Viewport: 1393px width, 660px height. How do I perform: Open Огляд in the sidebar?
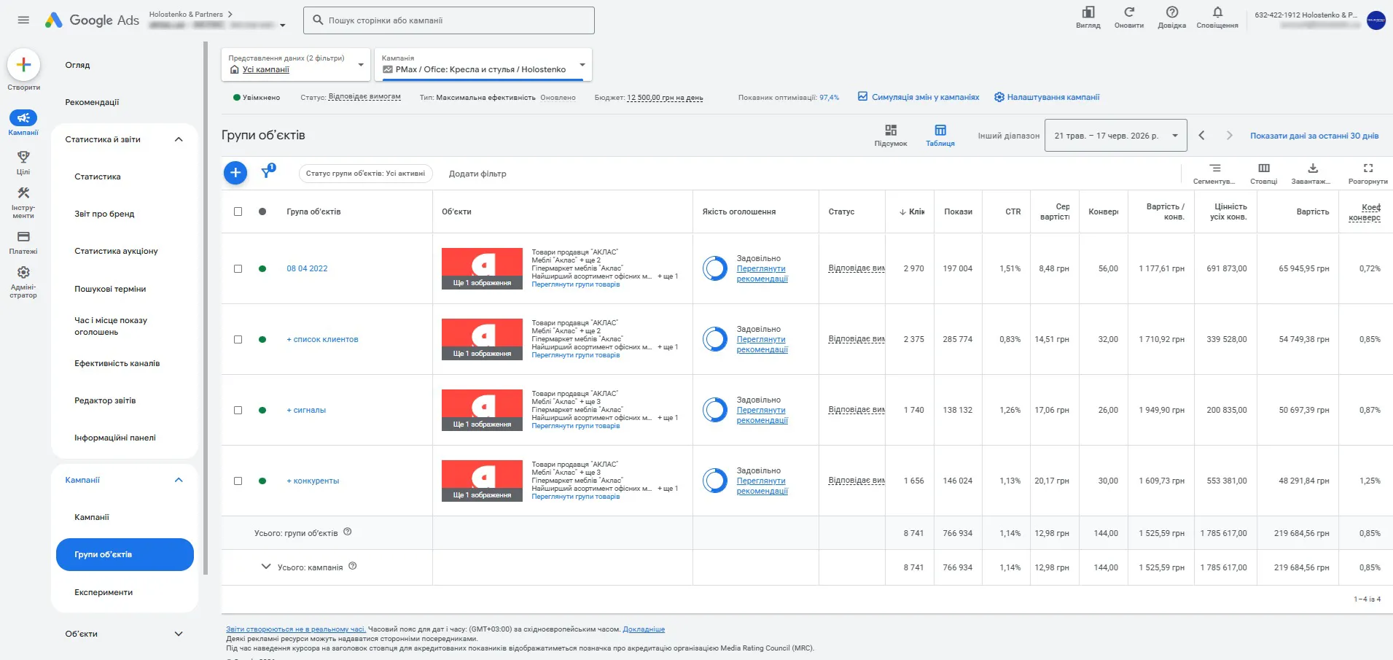[x=78, y=65]
